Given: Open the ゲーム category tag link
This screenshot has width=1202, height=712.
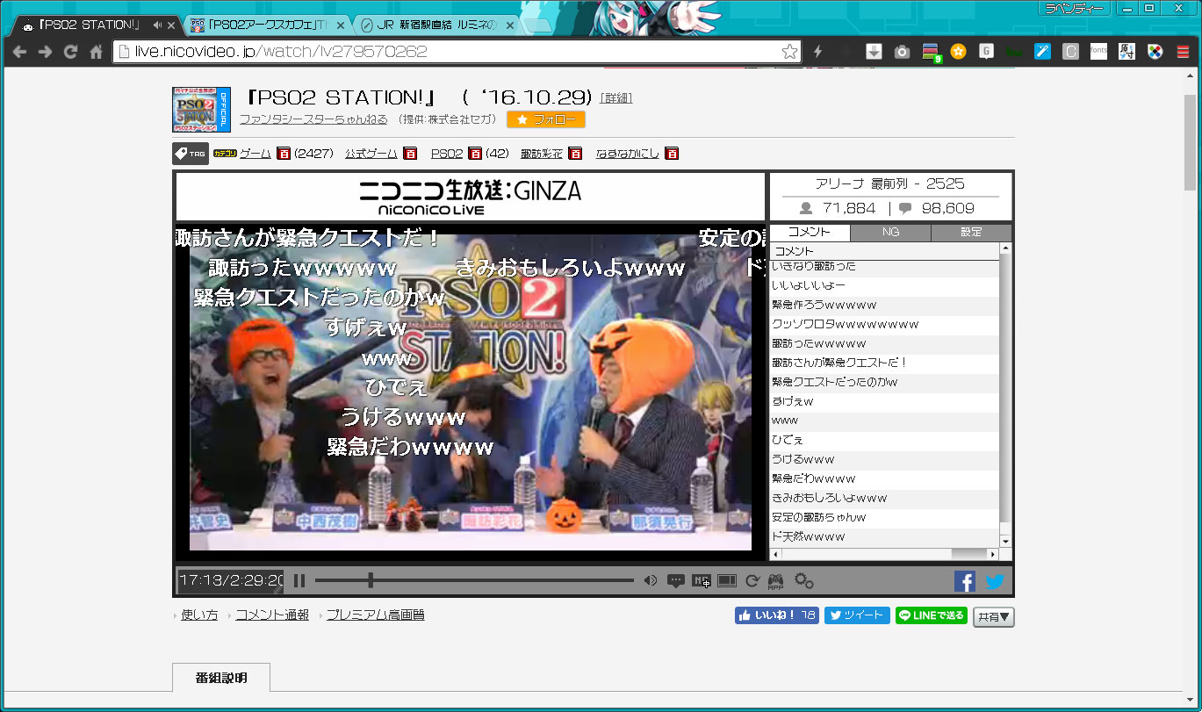Looking at the screenshot, I should coord(255,154).
